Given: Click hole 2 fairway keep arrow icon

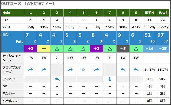Looking at the screenshot, I should click(44, 70).
